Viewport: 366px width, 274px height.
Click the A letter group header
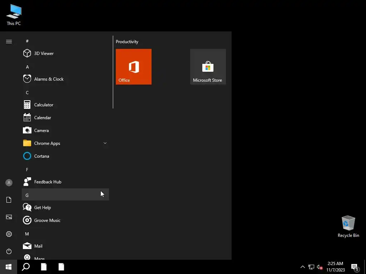tap(65, 67)
